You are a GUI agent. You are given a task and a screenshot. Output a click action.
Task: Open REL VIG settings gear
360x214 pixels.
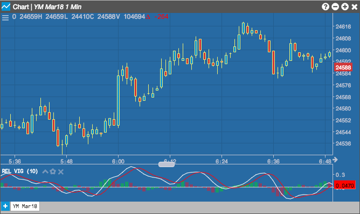click(x=53, y=171)
